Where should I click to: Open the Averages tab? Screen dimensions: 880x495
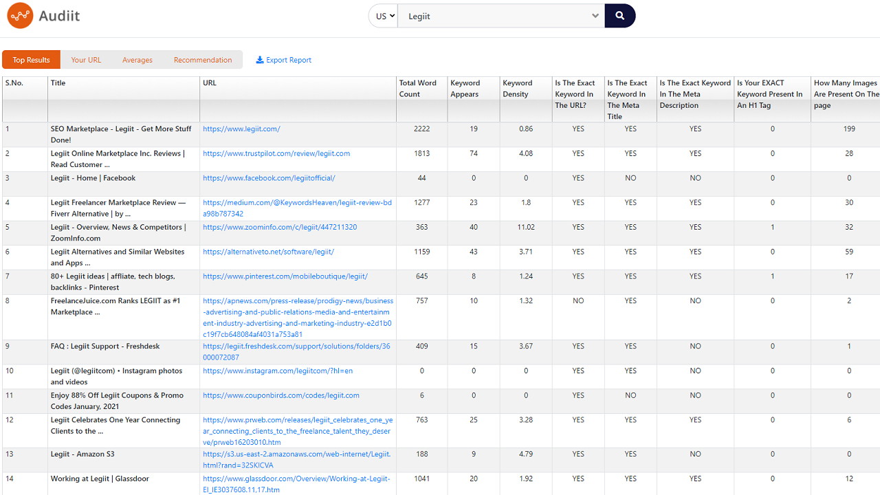[x=137, y=60]
